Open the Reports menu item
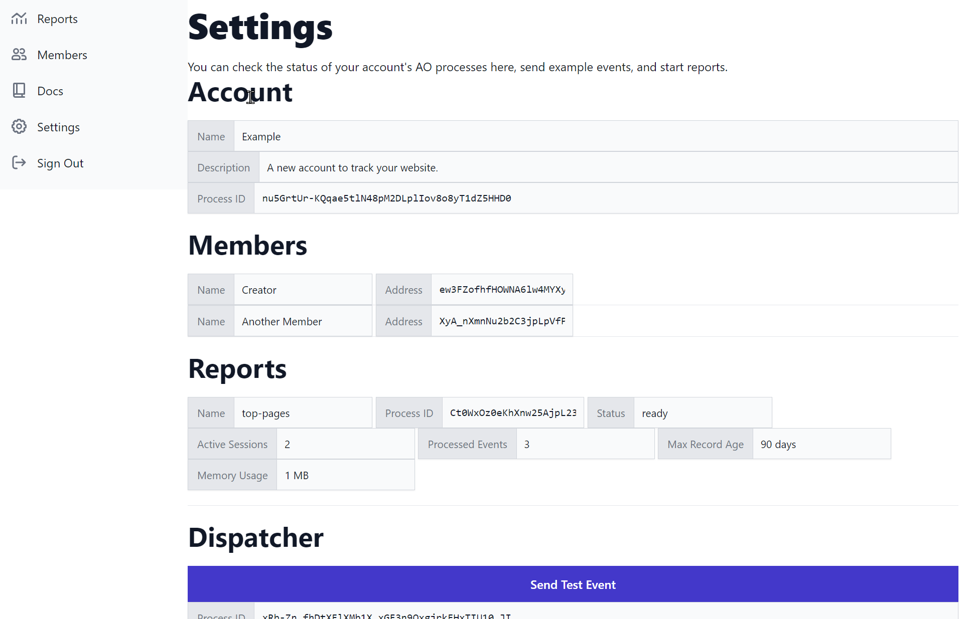Viewport: 973px width, 619px height. tap(57, 19)
